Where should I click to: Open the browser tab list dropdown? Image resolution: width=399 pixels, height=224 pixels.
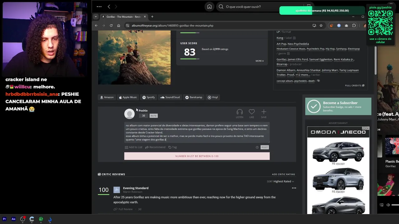96,16
